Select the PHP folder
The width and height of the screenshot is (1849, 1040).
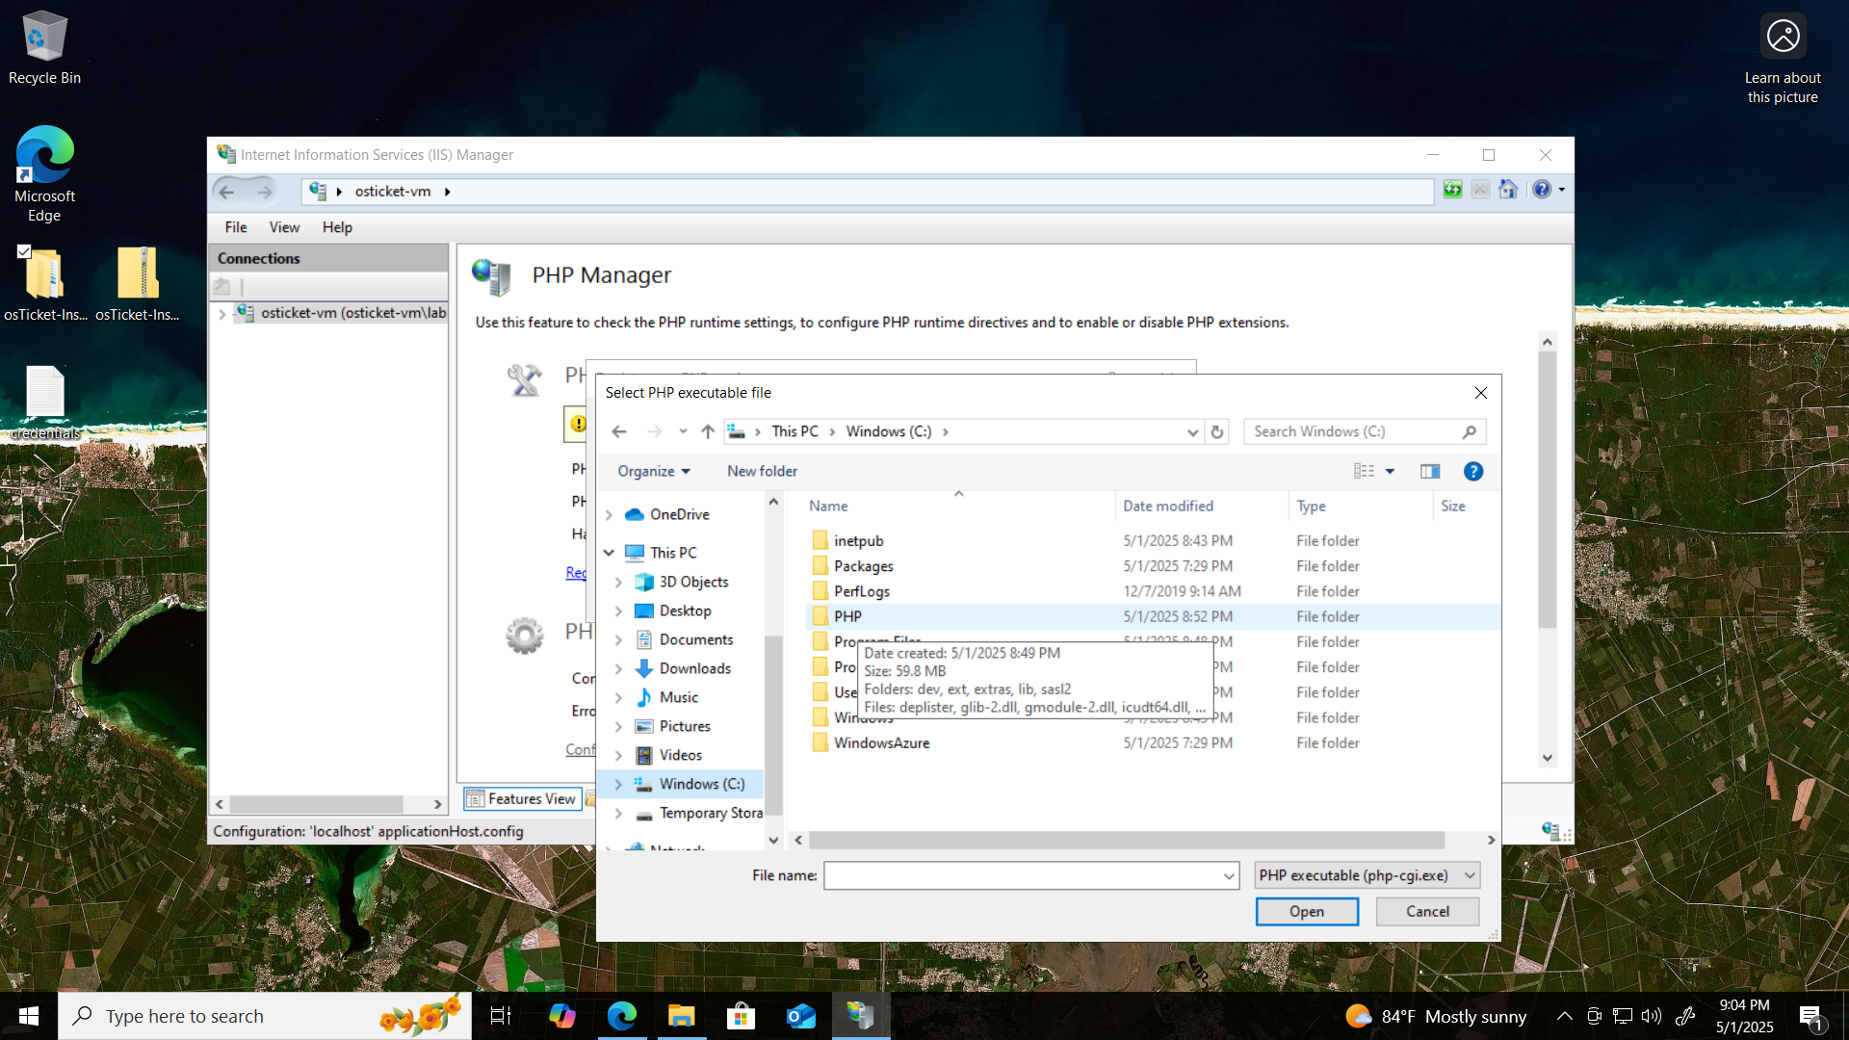coord(847,616)
